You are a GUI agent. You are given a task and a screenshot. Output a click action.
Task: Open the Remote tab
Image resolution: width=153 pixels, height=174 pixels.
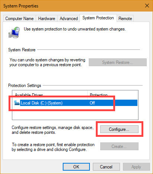tap(125, 19)
